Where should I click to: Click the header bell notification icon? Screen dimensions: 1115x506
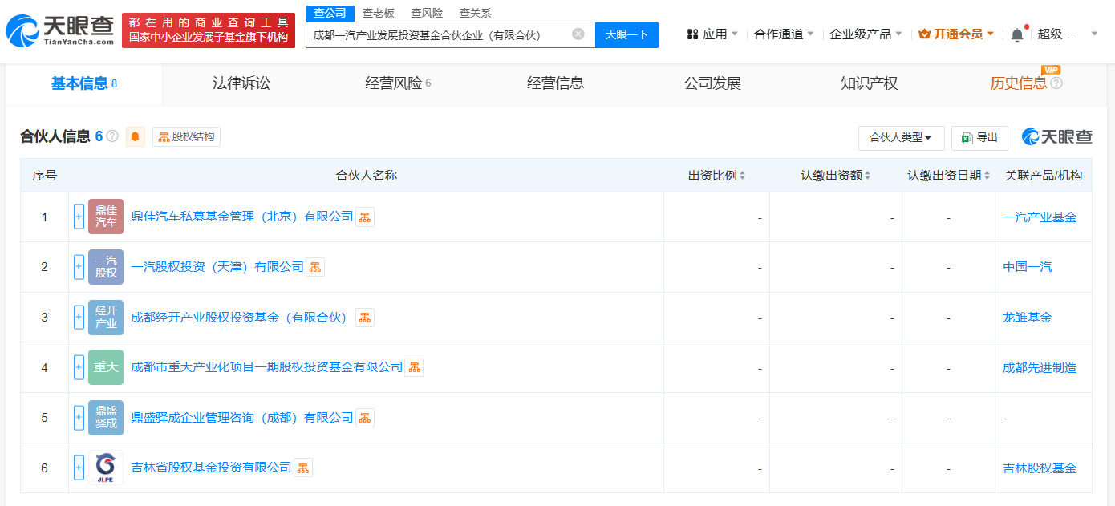click(1017, 34)
